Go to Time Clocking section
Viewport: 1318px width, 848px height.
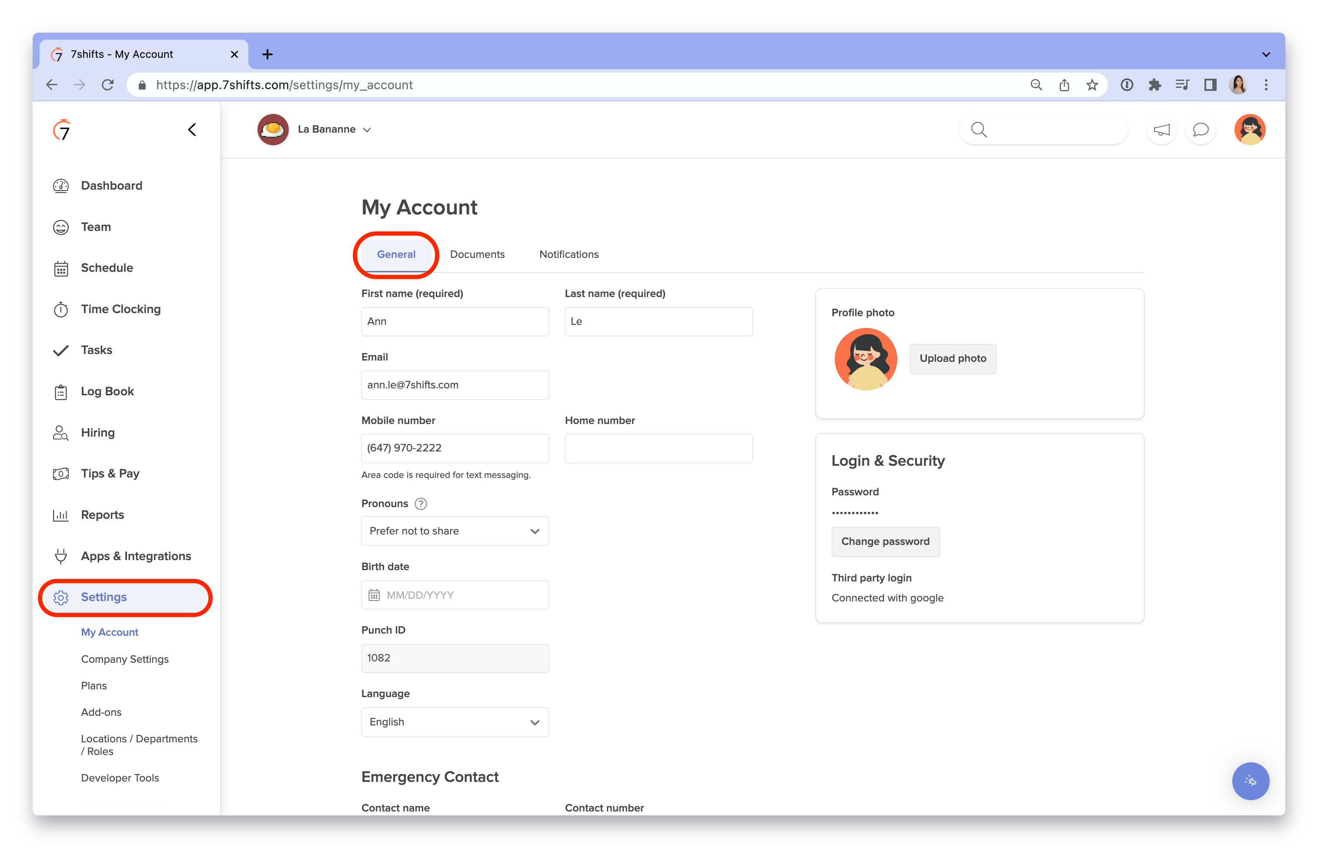coord(120,309)
